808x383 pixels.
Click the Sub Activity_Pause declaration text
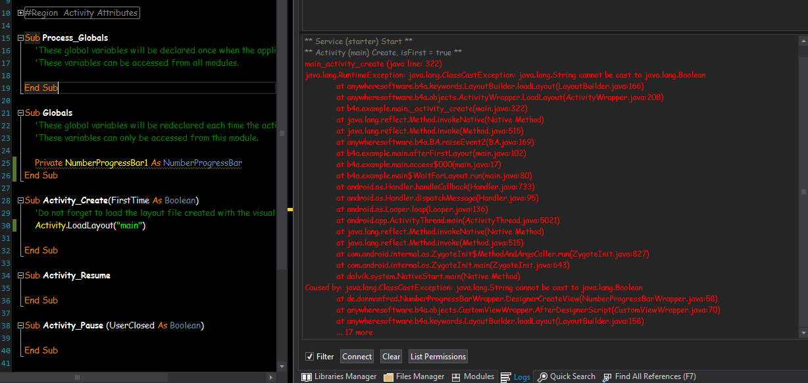114,326
